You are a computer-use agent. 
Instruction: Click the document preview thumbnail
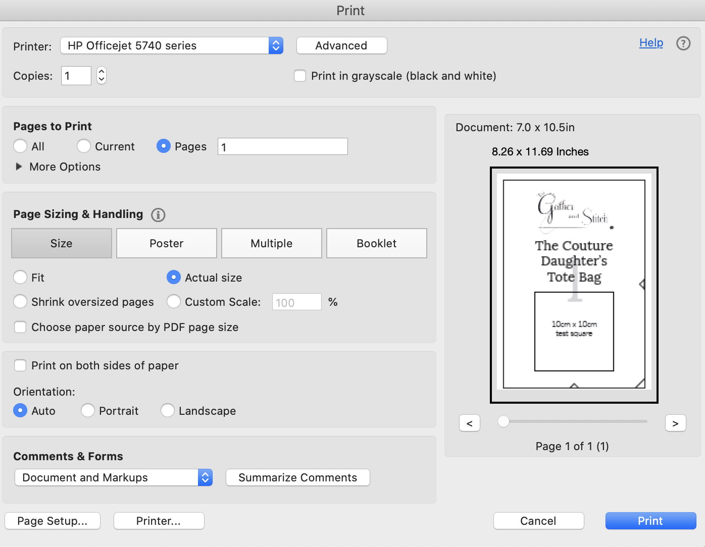point(574,285)
